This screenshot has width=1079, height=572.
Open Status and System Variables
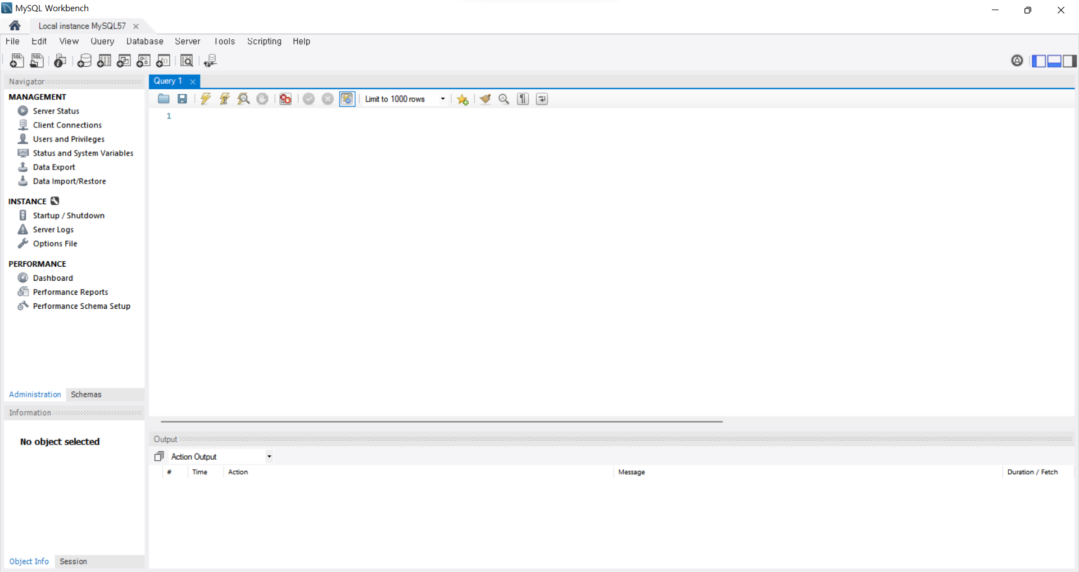tap(83, 153)
